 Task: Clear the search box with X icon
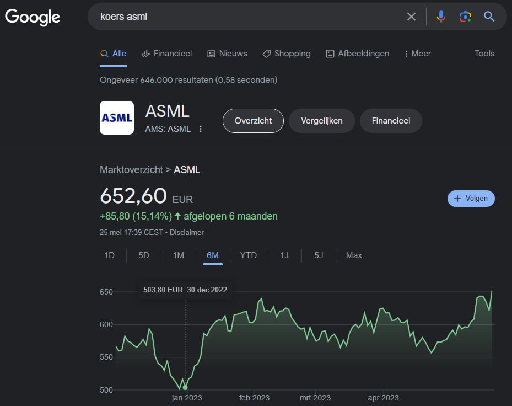[411, 17]
